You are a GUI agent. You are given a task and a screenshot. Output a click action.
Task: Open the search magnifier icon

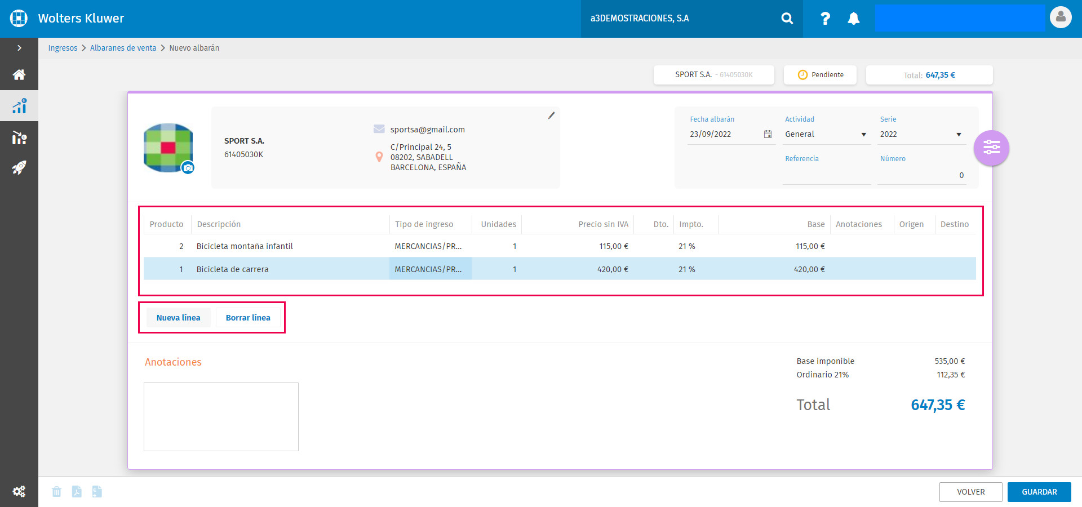tap(787, 19)
